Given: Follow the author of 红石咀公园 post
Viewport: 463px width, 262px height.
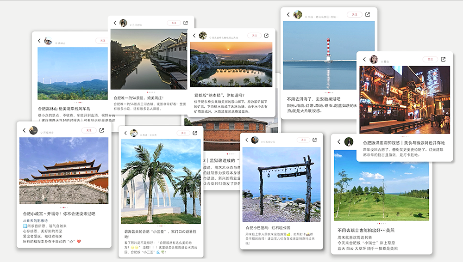Looking at the screenshot, I should (303, 140).
